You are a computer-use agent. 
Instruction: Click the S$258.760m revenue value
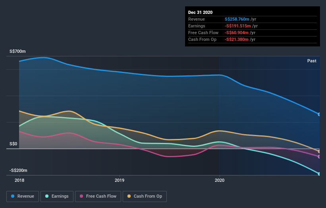point(237,19)
